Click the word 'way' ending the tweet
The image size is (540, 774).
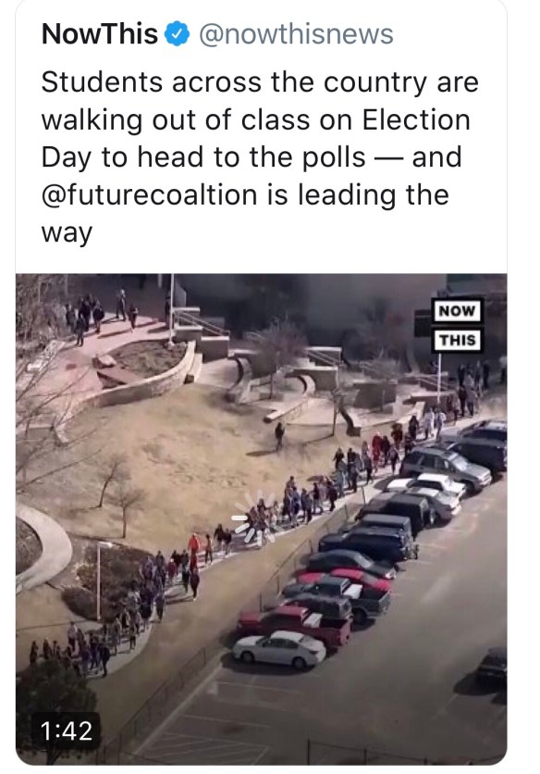[x=67, y=234]
